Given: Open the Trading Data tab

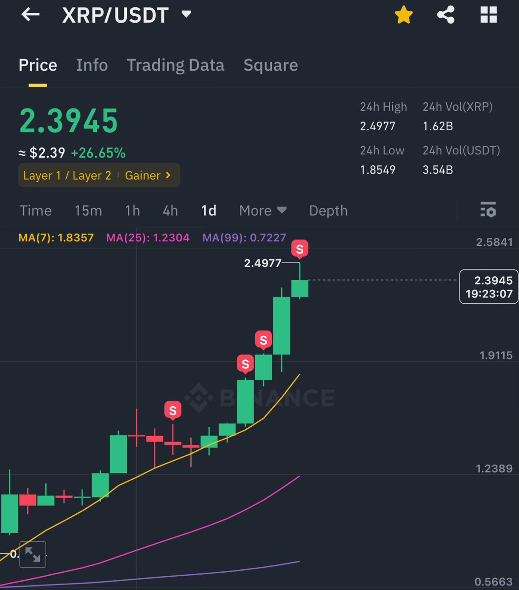Looking at the screenshot, I should click(x=175, y=65).
